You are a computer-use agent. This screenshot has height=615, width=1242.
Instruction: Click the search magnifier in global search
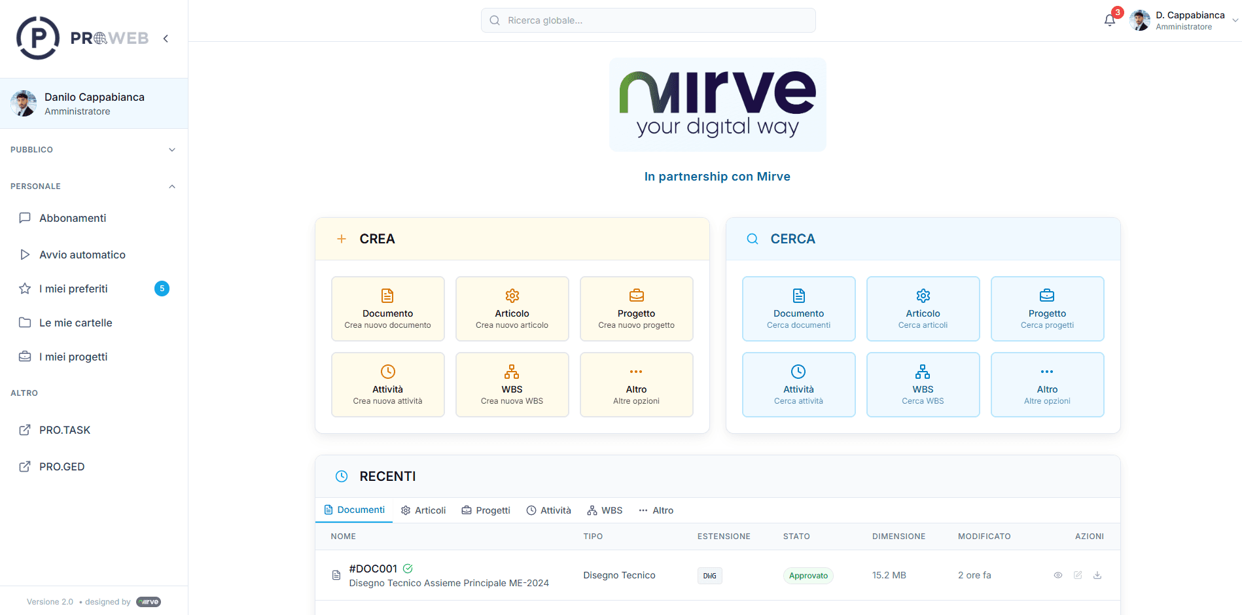pyautogui.click(x=495, y=20)
